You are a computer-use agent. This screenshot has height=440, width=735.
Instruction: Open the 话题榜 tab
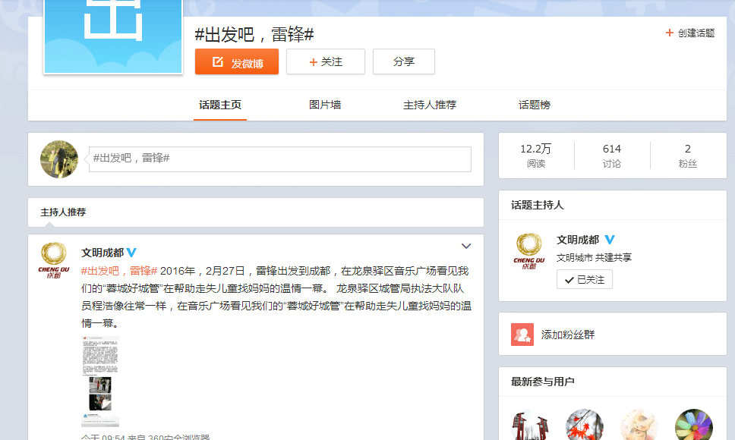pyautogui.click(x=535, y=105)
